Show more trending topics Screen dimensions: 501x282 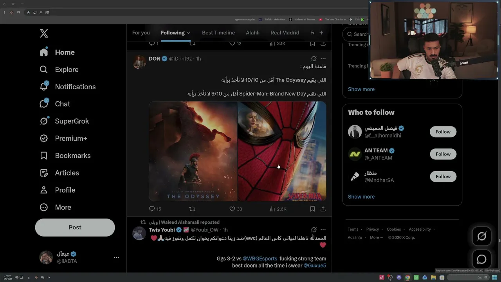click(361, 89)
